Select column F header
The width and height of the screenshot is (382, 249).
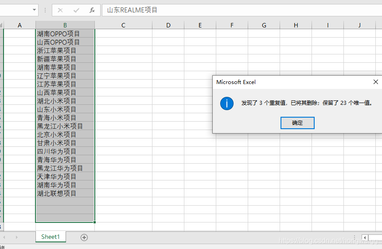coord(232,25)
